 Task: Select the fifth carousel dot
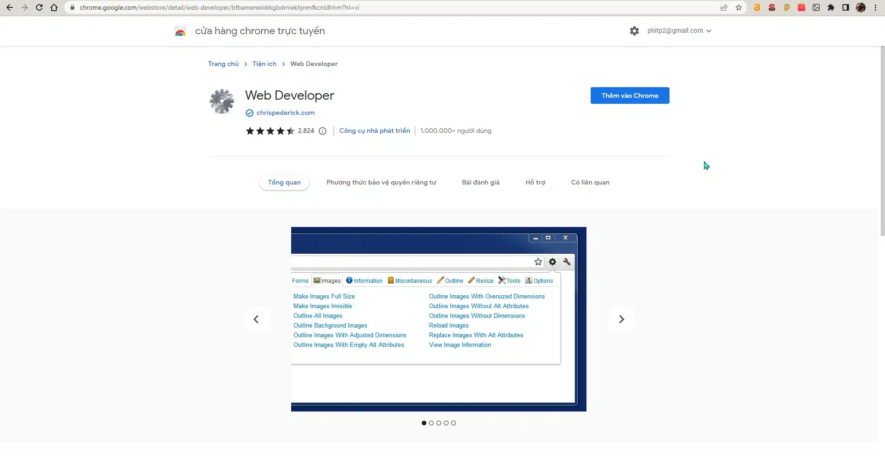(454, 423)
